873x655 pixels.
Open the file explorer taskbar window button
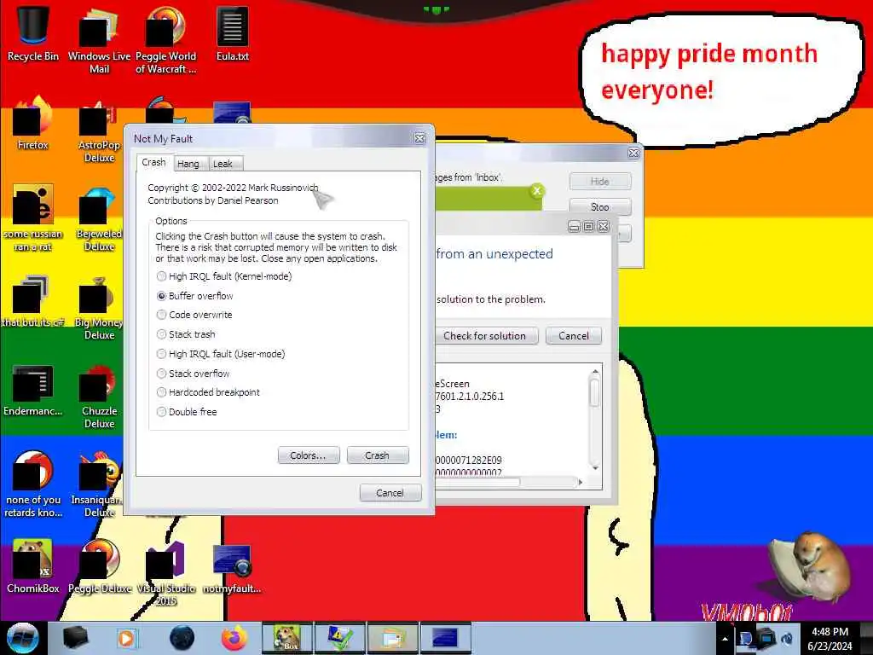coord(393,638)
